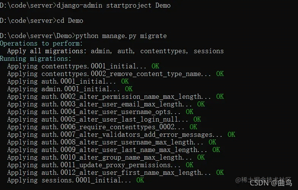Click OK after auth.0007_alter_validators_add_error_messages
Viewport: 298px width, 190px height.
(x=231, y=135)
